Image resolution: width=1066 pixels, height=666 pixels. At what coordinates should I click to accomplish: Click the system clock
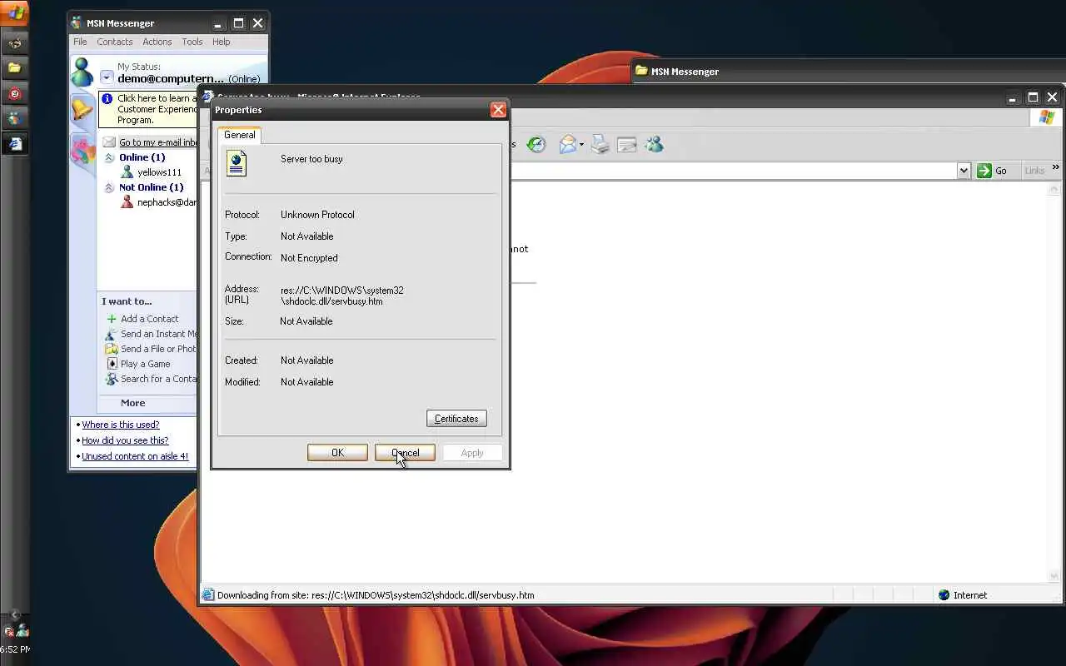point(15,649)
